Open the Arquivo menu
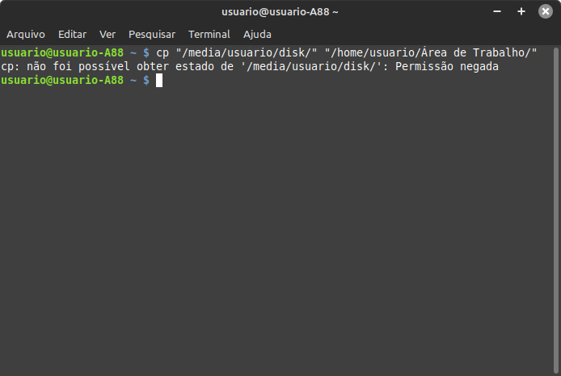 click(26, 34)
